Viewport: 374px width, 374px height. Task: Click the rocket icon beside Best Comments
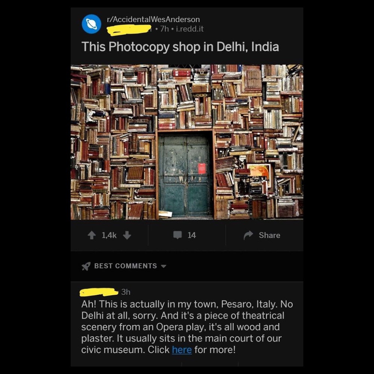(x=86, y=266)
